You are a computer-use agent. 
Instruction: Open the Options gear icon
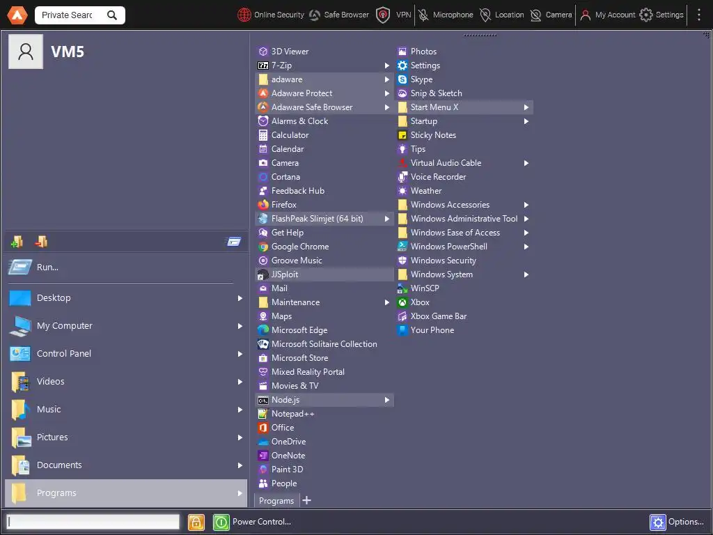point(657,522)
